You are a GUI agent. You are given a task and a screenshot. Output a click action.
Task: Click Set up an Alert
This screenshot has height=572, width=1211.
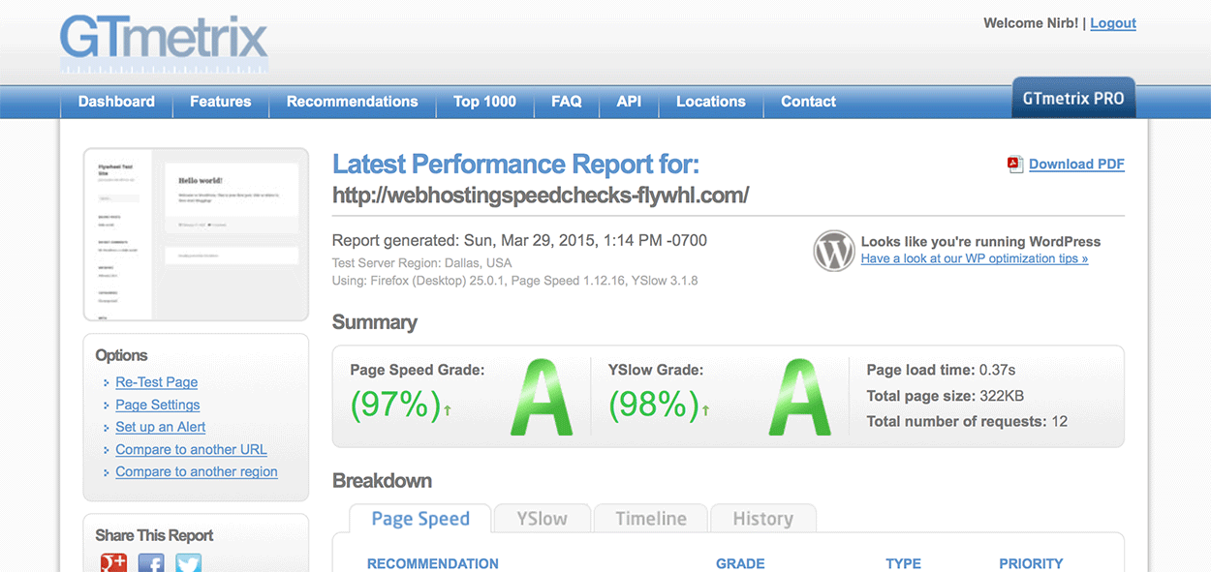(x=160, y=427)
